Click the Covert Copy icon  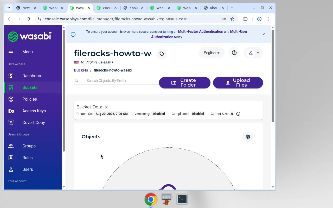(11, 122)
